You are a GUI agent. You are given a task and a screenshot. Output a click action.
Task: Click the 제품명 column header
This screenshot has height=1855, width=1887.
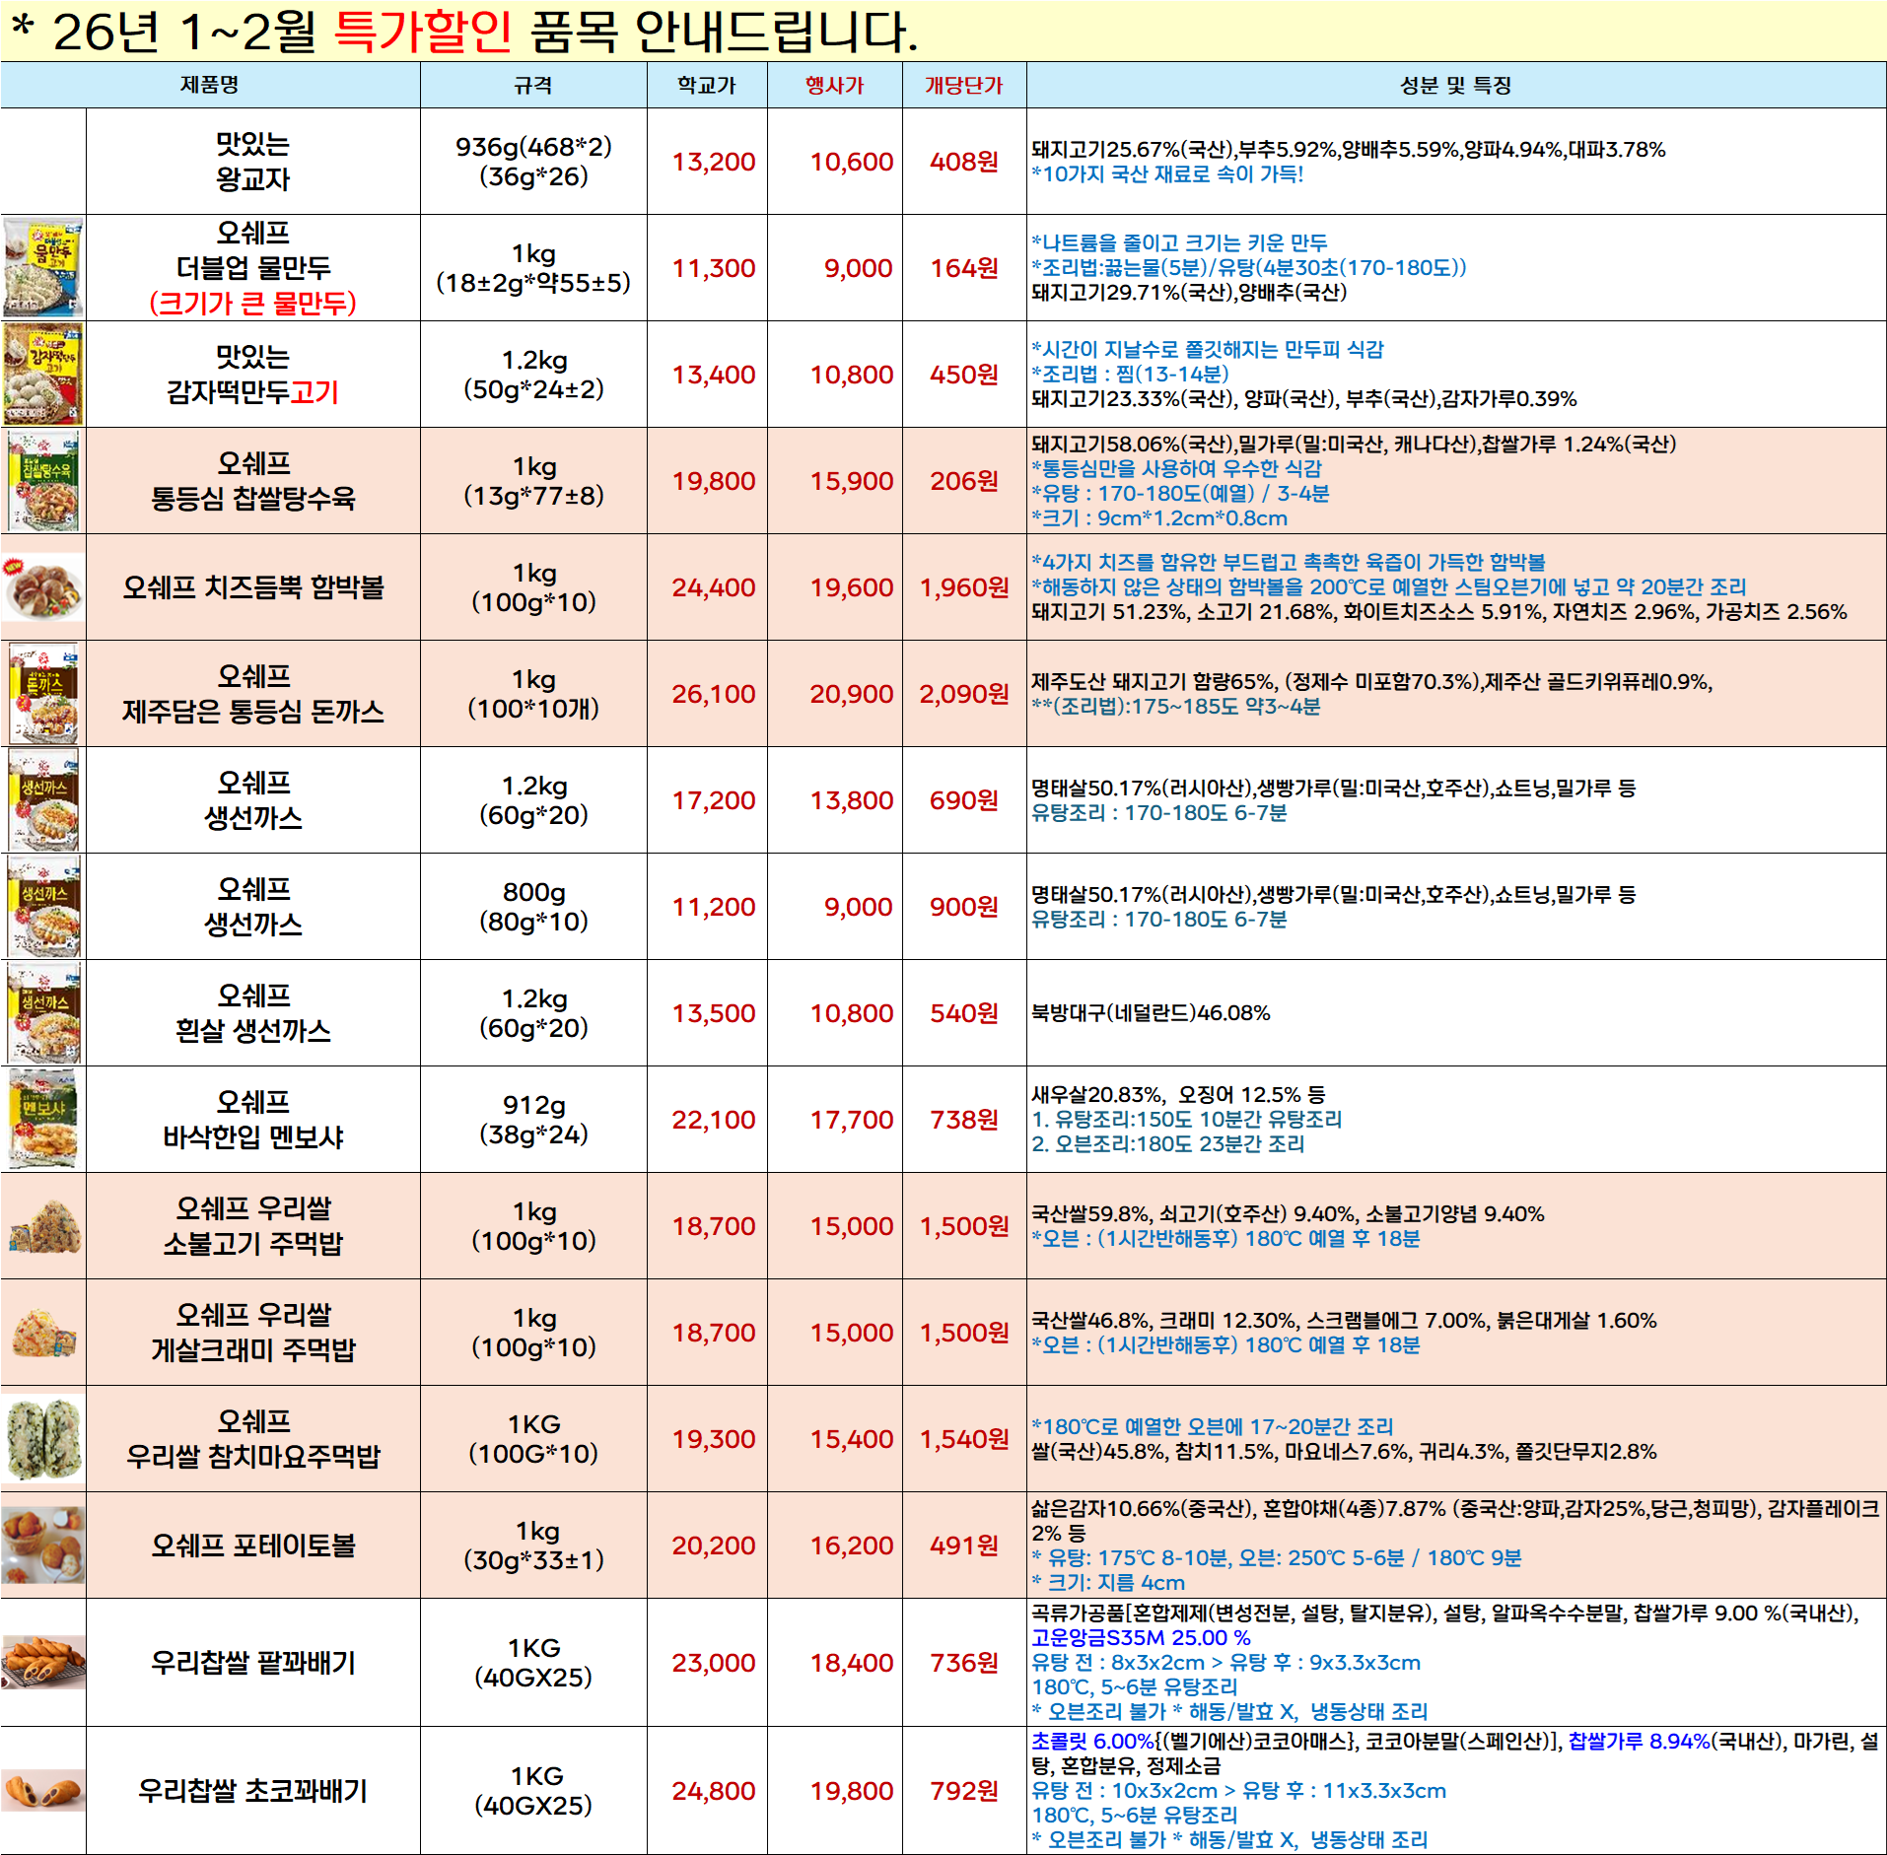tap(210, 85)
